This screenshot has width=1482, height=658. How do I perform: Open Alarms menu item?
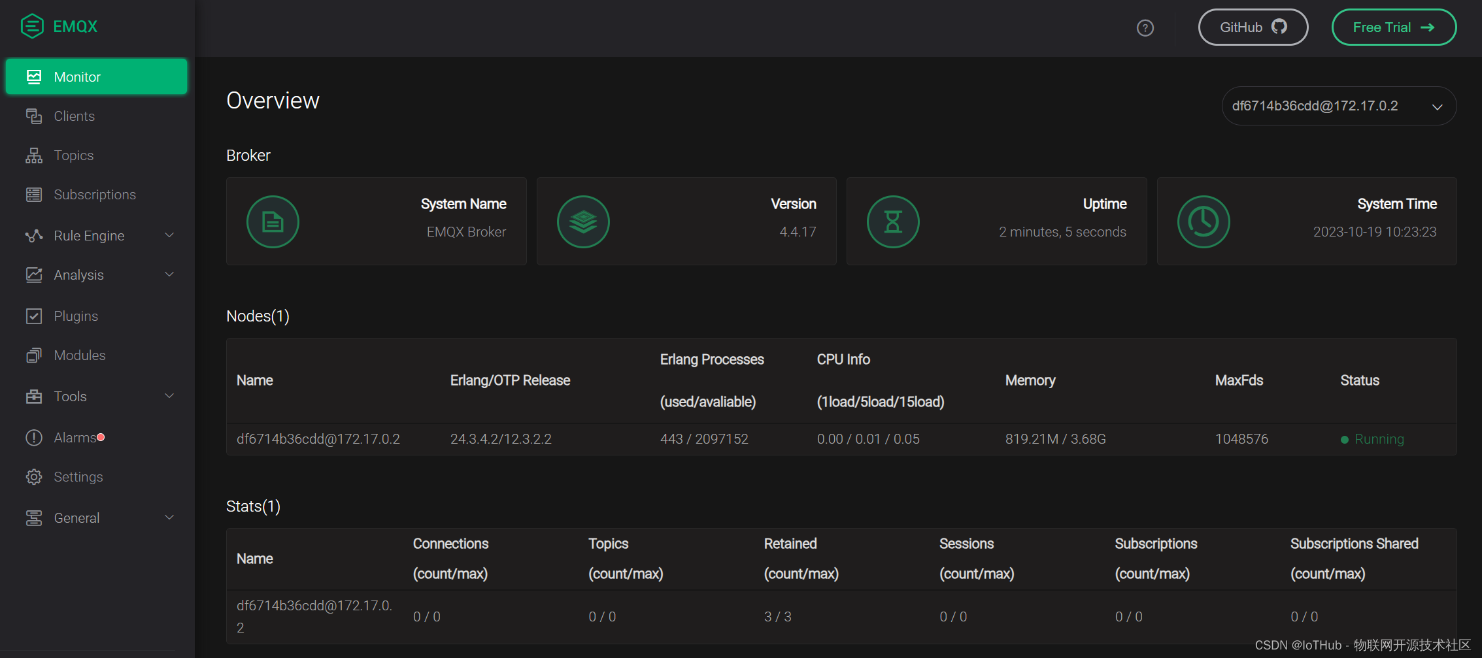[96, 438]
